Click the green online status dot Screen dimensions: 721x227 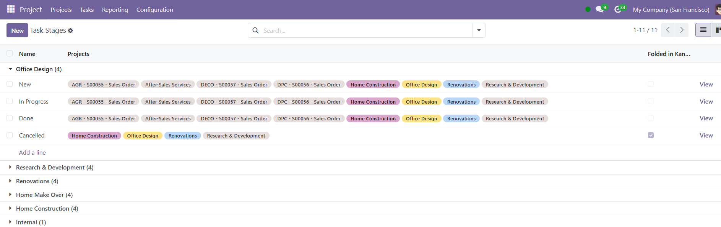tap(588, 10)
